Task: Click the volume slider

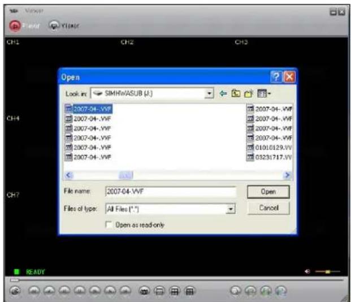Action: tap(326, 272)
